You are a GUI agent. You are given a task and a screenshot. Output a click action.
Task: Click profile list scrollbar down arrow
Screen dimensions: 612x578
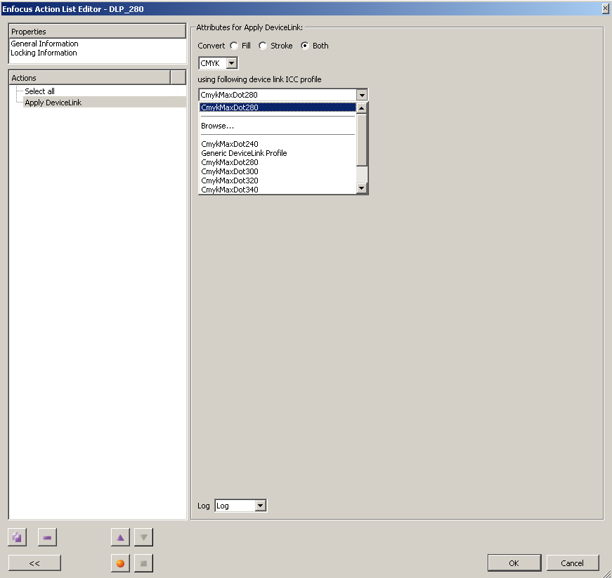pyautogui.click(x=362, y=188)
